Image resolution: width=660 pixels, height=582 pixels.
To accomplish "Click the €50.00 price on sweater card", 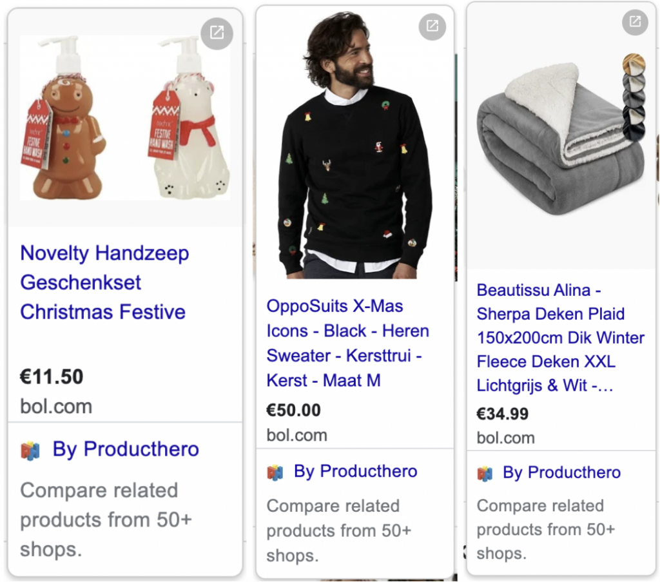I will (x=293, y=411).
